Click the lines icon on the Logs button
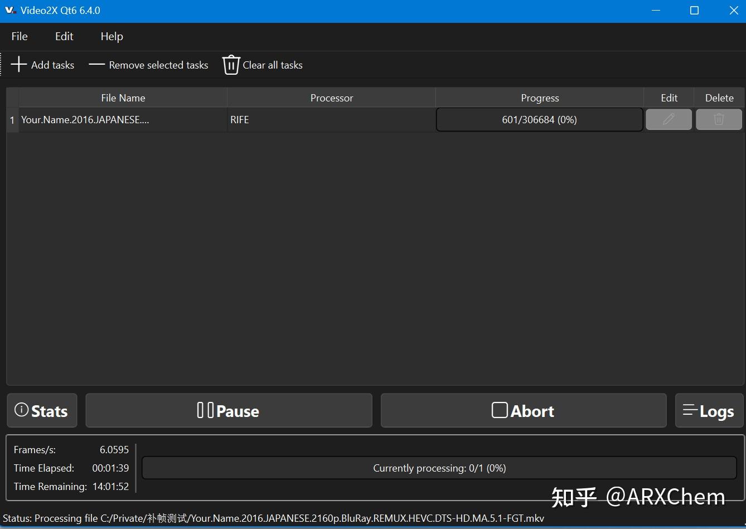Viewport: 746px width, 529px height. coord(689,410)
